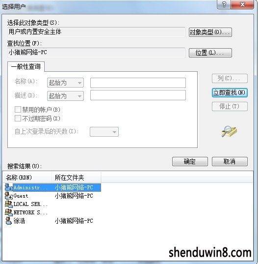The width and height of the screenshot is (258, 264).
Task: Toggle the 禁用的帐户 checkbox
Action: coord(18,110)
